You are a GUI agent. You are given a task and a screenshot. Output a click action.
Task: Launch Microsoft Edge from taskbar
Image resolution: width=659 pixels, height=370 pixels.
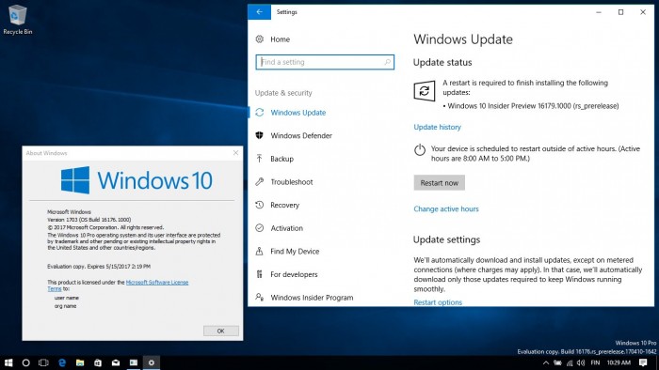coord(62,362)
